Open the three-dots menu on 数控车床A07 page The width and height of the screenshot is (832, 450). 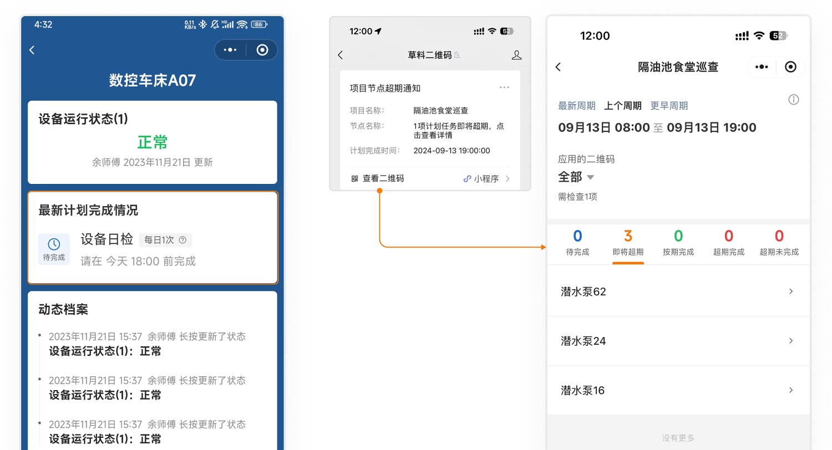point(230,50)
